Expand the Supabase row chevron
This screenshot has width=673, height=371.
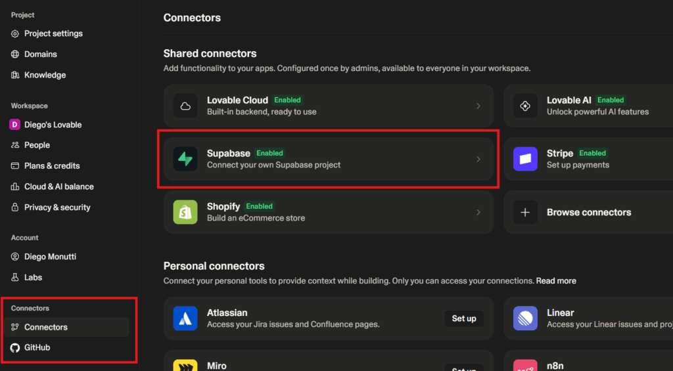pos(478,159)
